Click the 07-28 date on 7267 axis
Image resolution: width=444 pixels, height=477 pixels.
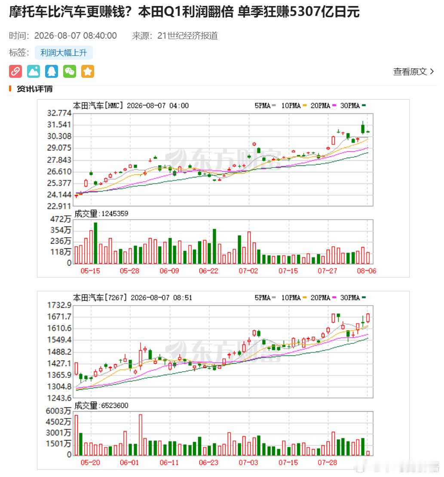tap(328, 462)
